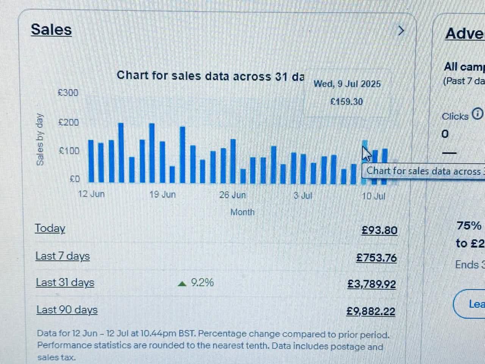Open the £9,882.22 sales amount
This screenshot has height=364, width=485.
coord(371,311)
